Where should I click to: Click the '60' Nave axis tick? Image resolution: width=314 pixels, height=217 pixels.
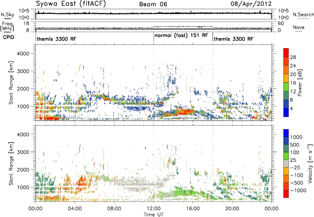coord(281,24)
